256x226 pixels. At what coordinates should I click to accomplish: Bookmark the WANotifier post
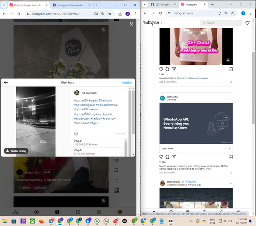pos(231,157)
